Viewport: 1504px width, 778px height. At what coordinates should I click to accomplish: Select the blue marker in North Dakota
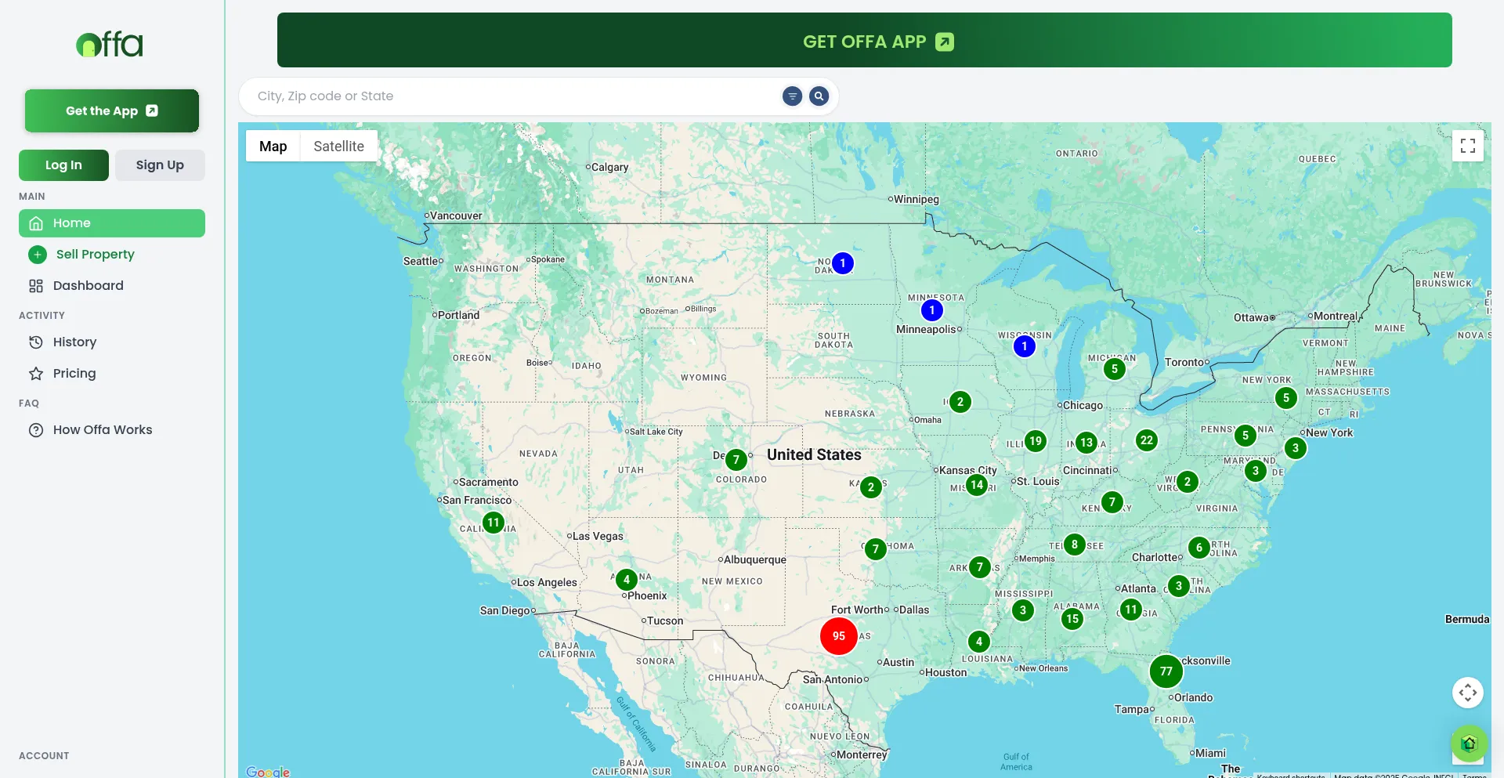[842, 263]
